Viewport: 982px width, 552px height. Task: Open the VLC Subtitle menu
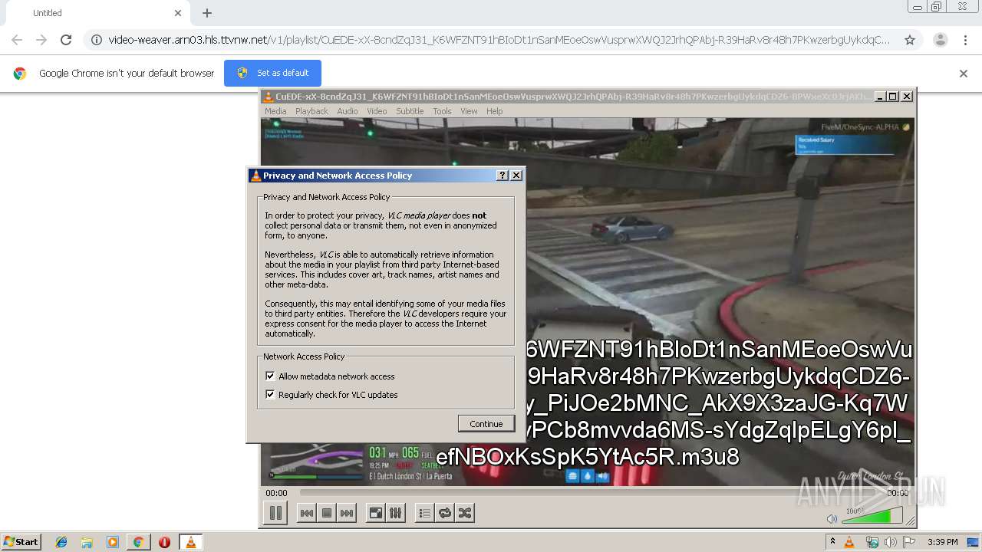pos(410,111)
